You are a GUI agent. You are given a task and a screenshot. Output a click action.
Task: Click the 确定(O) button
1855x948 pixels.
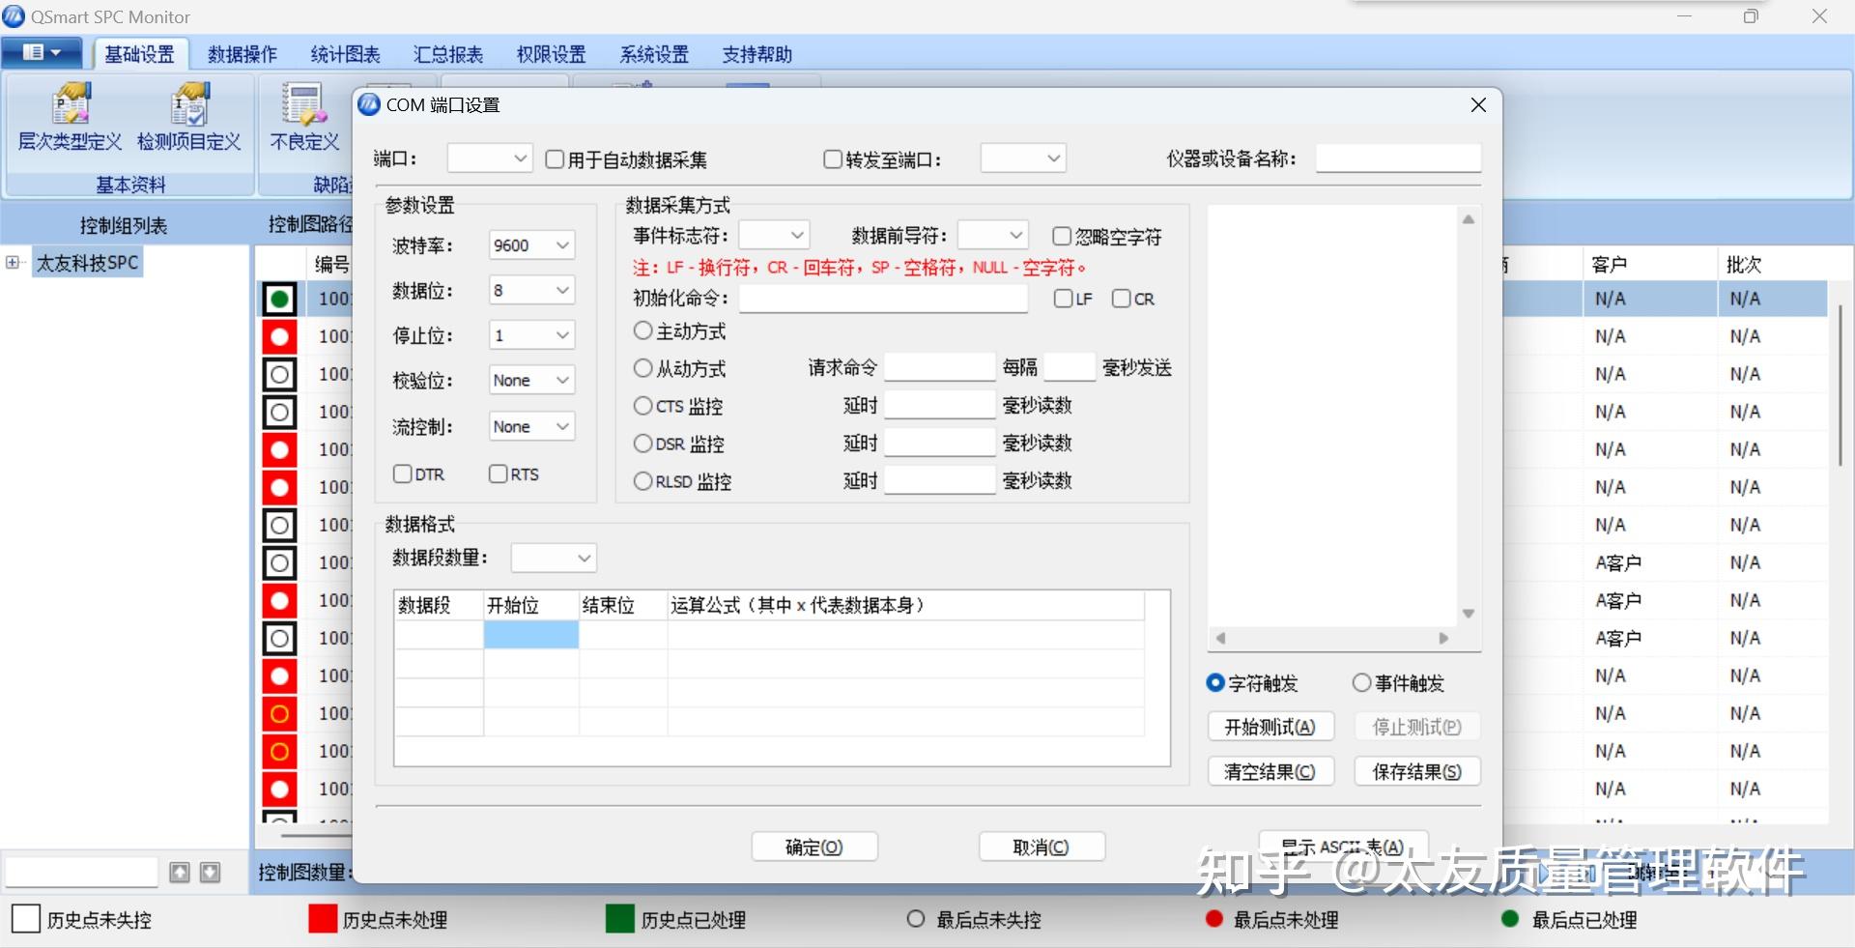click(x=814, y=847)
